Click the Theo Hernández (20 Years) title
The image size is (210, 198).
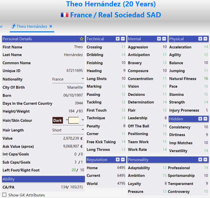point(111,4)
